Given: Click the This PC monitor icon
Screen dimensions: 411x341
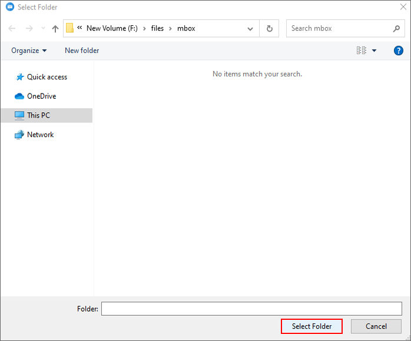Looking at the screenshot, I should 19,115.
